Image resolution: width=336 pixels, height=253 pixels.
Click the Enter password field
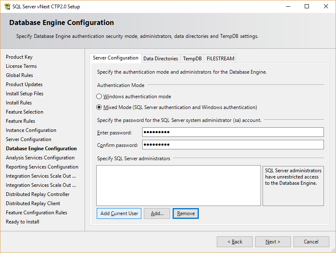point(233,132)
